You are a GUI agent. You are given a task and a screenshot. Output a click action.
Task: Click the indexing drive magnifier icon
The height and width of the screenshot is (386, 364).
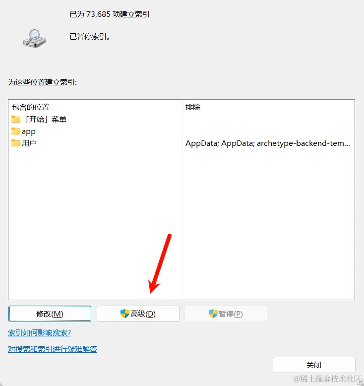(34, 39)
